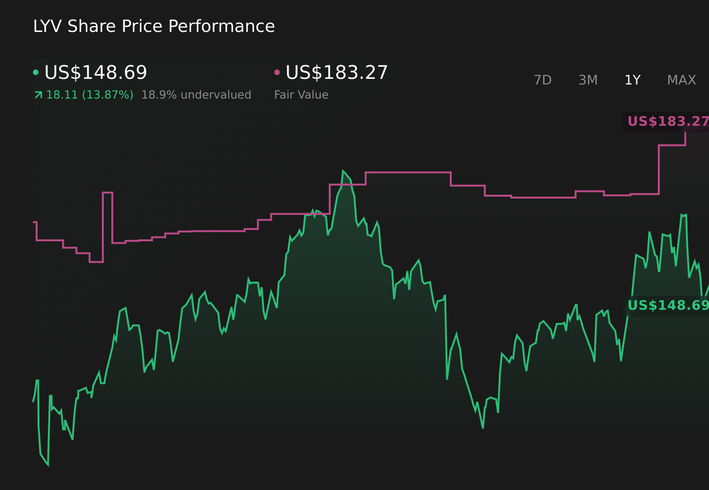Click the pink Fair Value legend dot
This screenshot has width=709, height=490.
click(277, 71)
